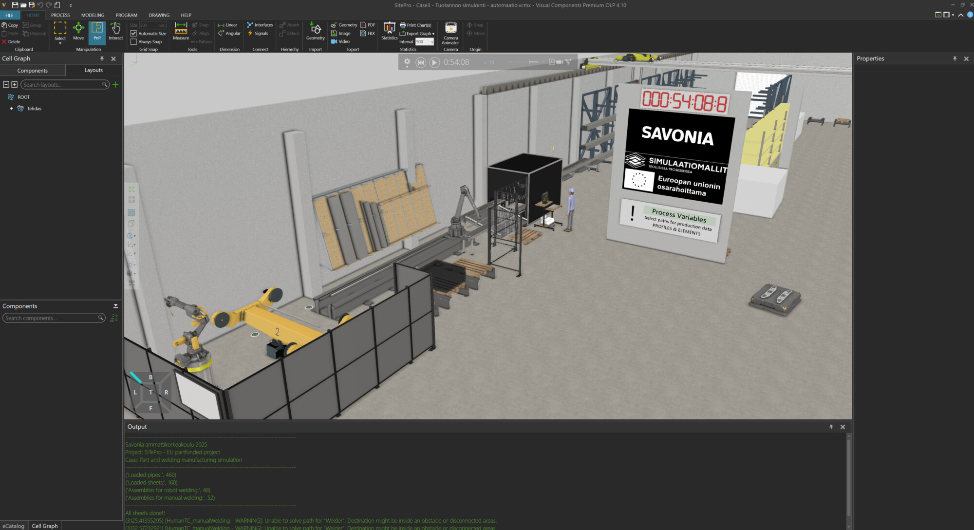Switch to the MODELING ribbon tab
Viewport: 974px width, 530px height.
[93, 15]
